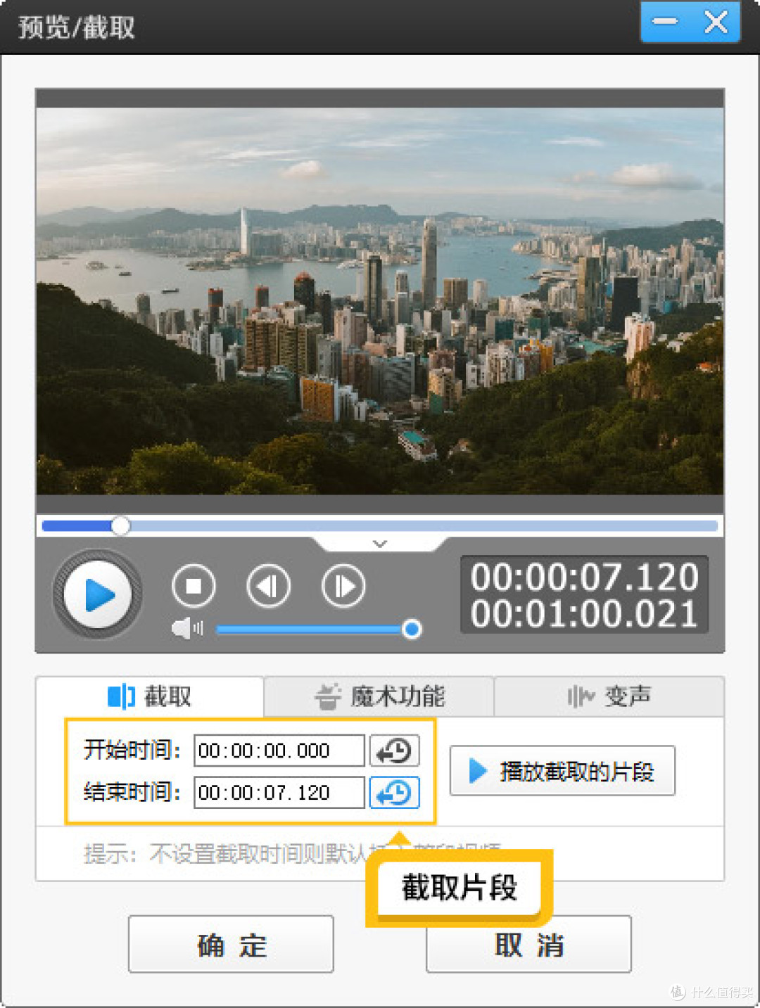Stop video playback with the square button
The width and height of the screenshot is (760, 1008).
tap(194, 586)
